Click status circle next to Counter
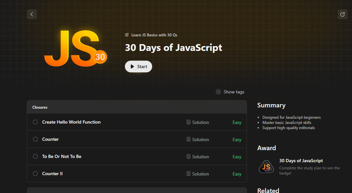Image resolution: width=352 pixels, height=193 pixels. 35,139
